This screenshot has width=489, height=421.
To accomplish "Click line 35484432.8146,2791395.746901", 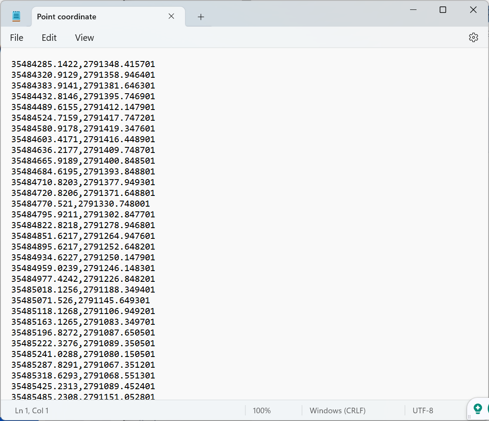I will point(83,96).
